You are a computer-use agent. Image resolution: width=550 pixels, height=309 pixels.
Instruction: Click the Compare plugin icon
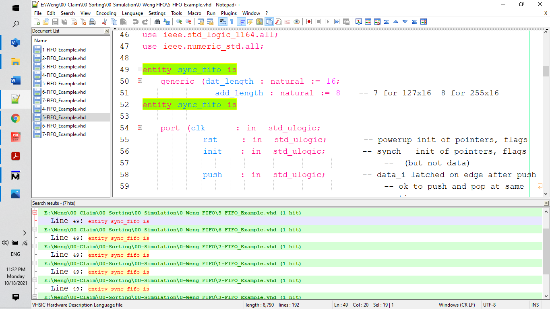point(368,22)
